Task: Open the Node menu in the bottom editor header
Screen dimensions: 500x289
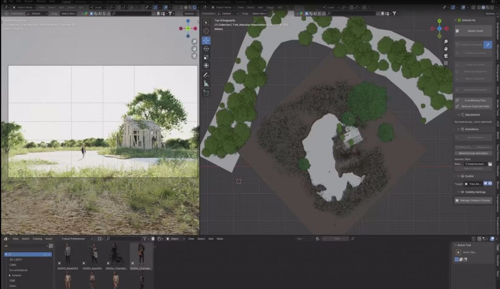Action: [220, 239]
